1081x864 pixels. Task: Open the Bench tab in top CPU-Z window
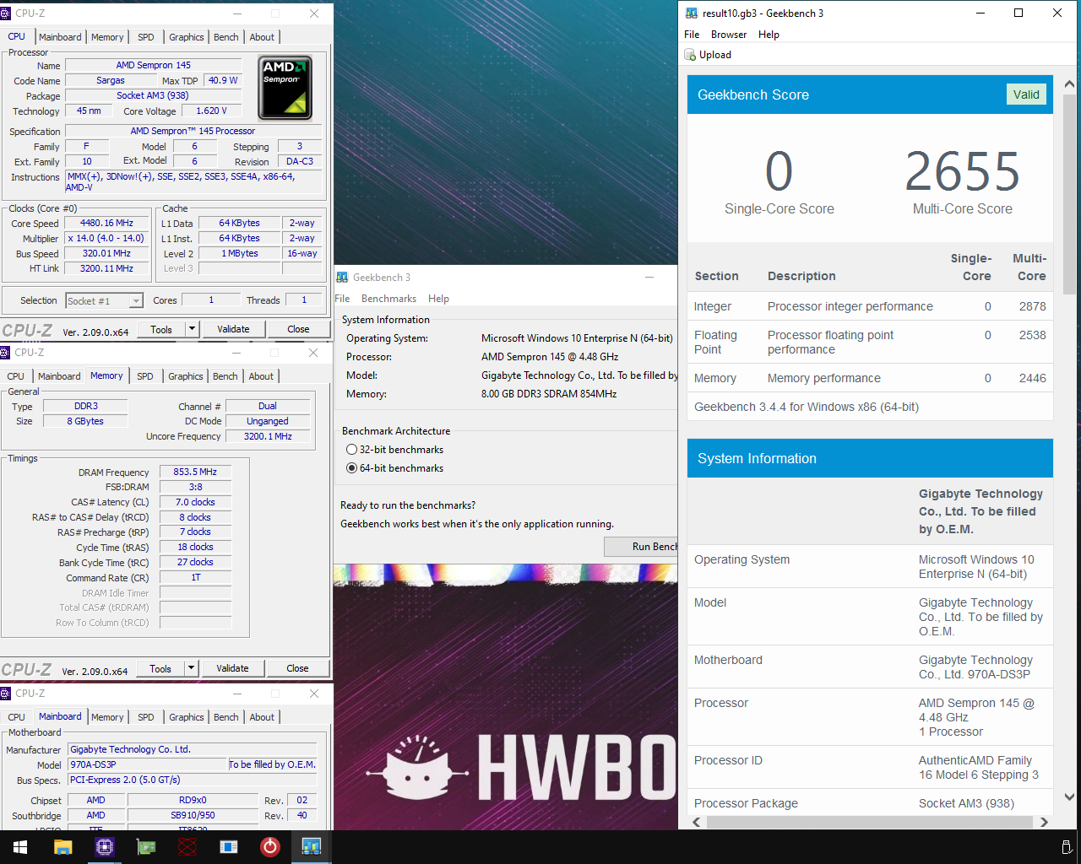[225, 37]
